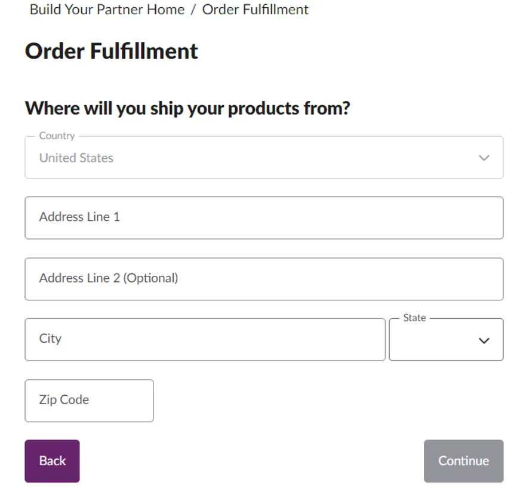Select the United States country value
Screen dimensions: 517x492
click(76, 158)
